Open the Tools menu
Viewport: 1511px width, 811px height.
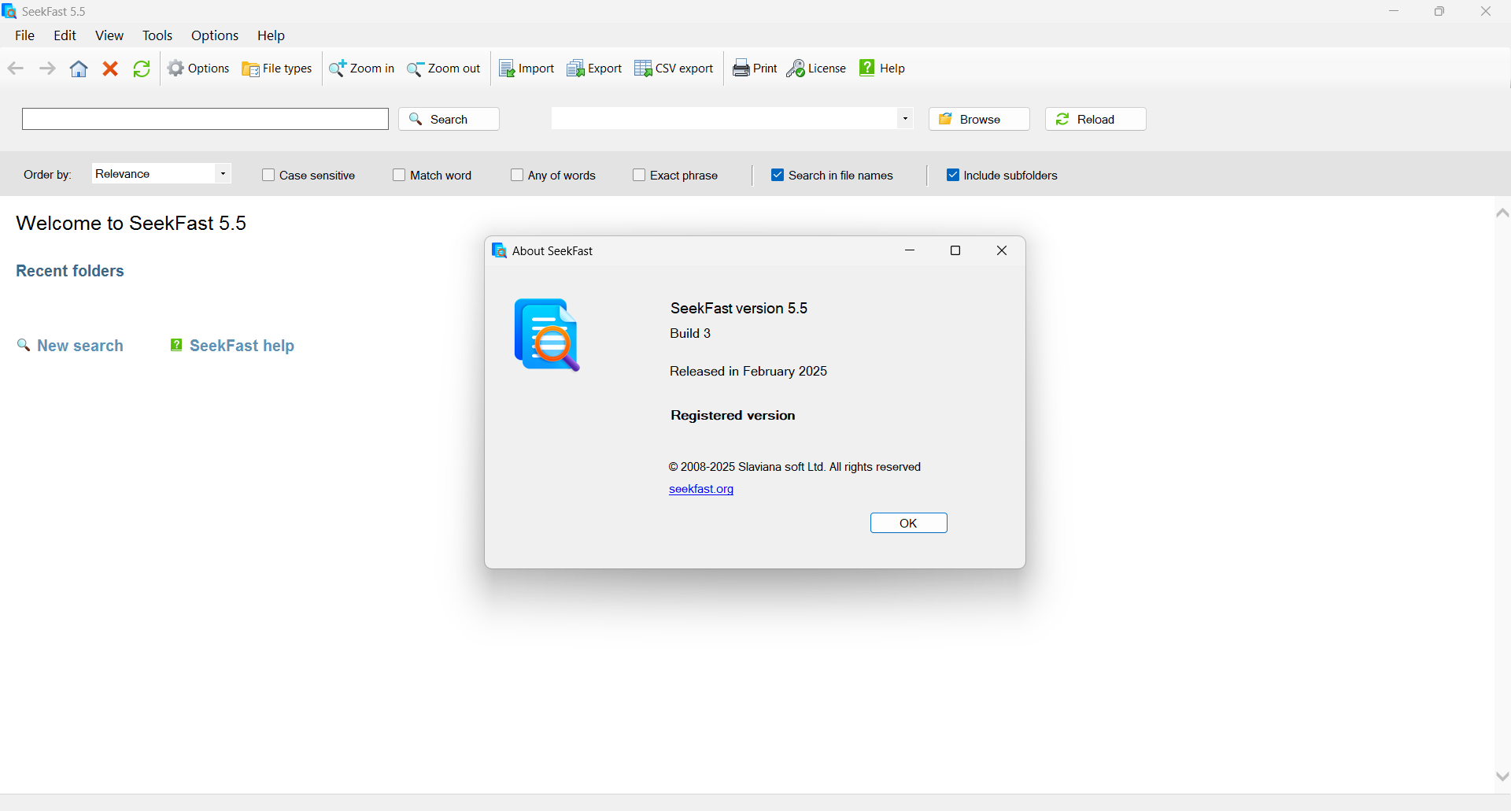157,35
